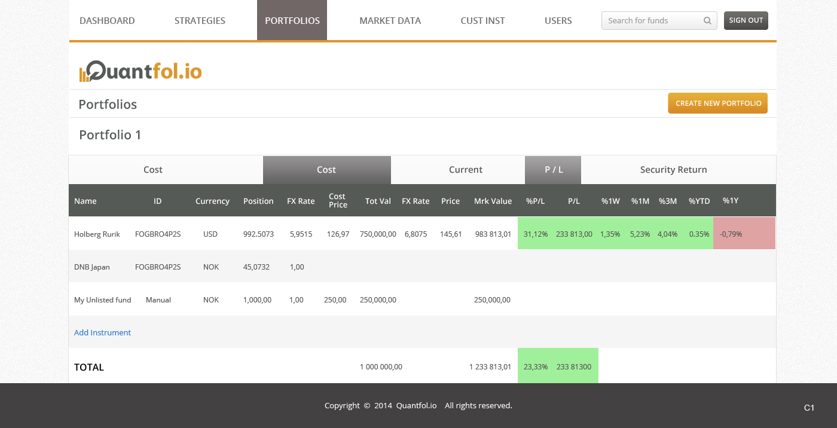This screenshot has width=837, height=428.
Task: Click current FX rate 6,8075
Action: tap(416, 234)
